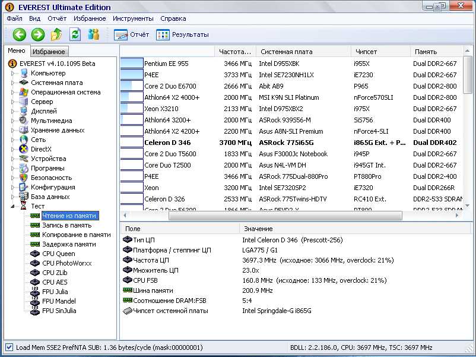This screenshot has height=357, width=476.
Task: Click the Сеть network icon
Action: [24, 140]
